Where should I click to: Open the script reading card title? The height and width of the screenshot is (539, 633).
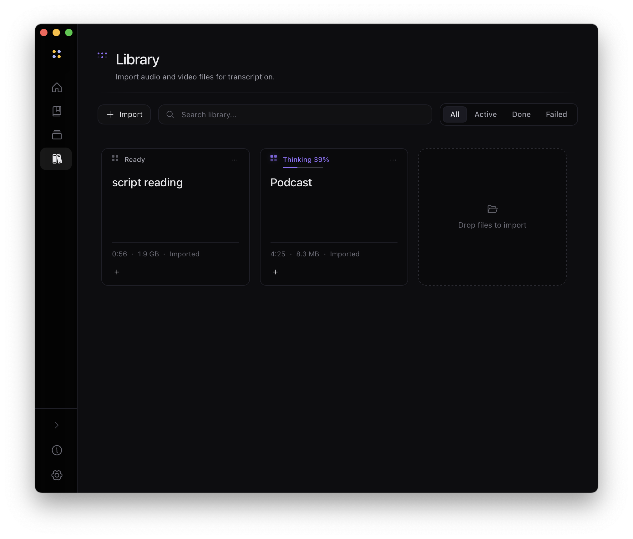coord(147,183)
